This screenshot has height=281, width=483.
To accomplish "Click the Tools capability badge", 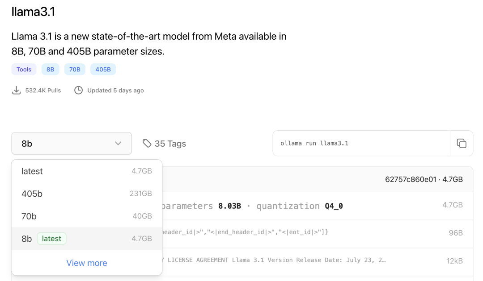I will (24, 70).
